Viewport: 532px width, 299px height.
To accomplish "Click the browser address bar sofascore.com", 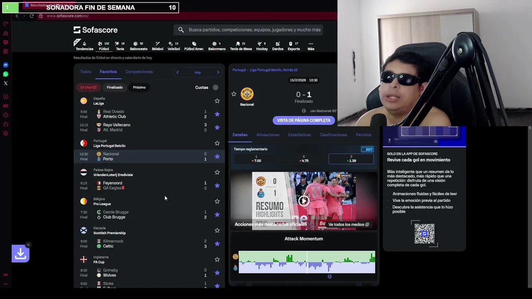I will point(68,16).
